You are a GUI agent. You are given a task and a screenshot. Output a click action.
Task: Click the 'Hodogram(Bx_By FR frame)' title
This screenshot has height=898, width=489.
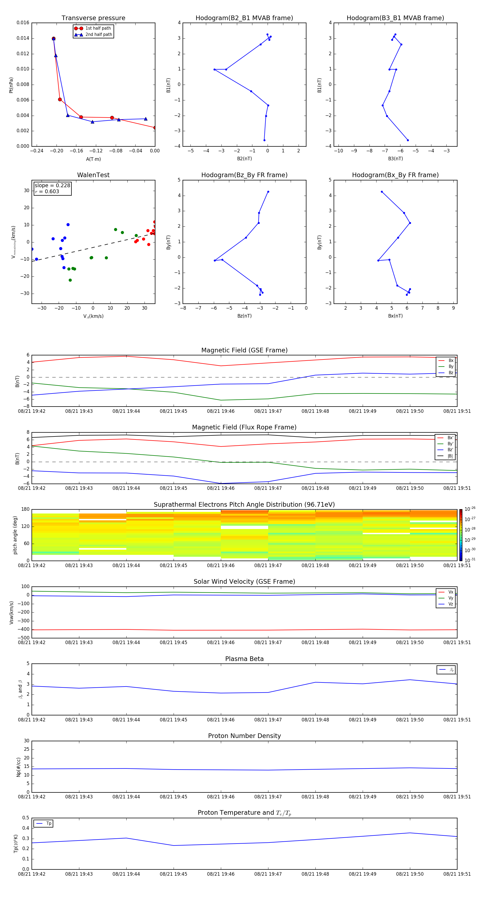coord(395,175)
